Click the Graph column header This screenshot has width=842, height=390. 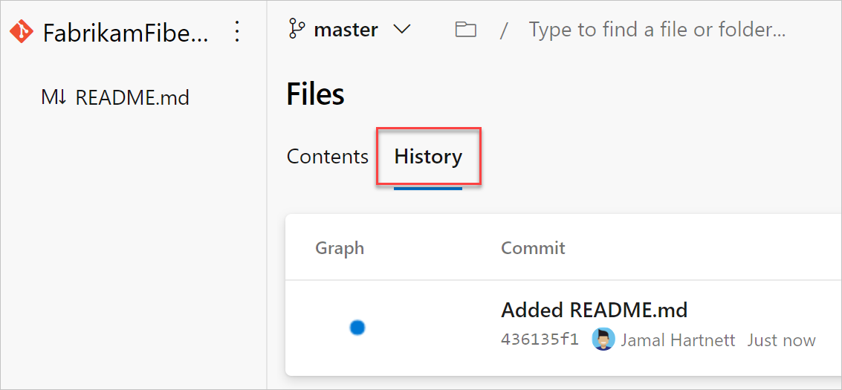click(340, 248)
